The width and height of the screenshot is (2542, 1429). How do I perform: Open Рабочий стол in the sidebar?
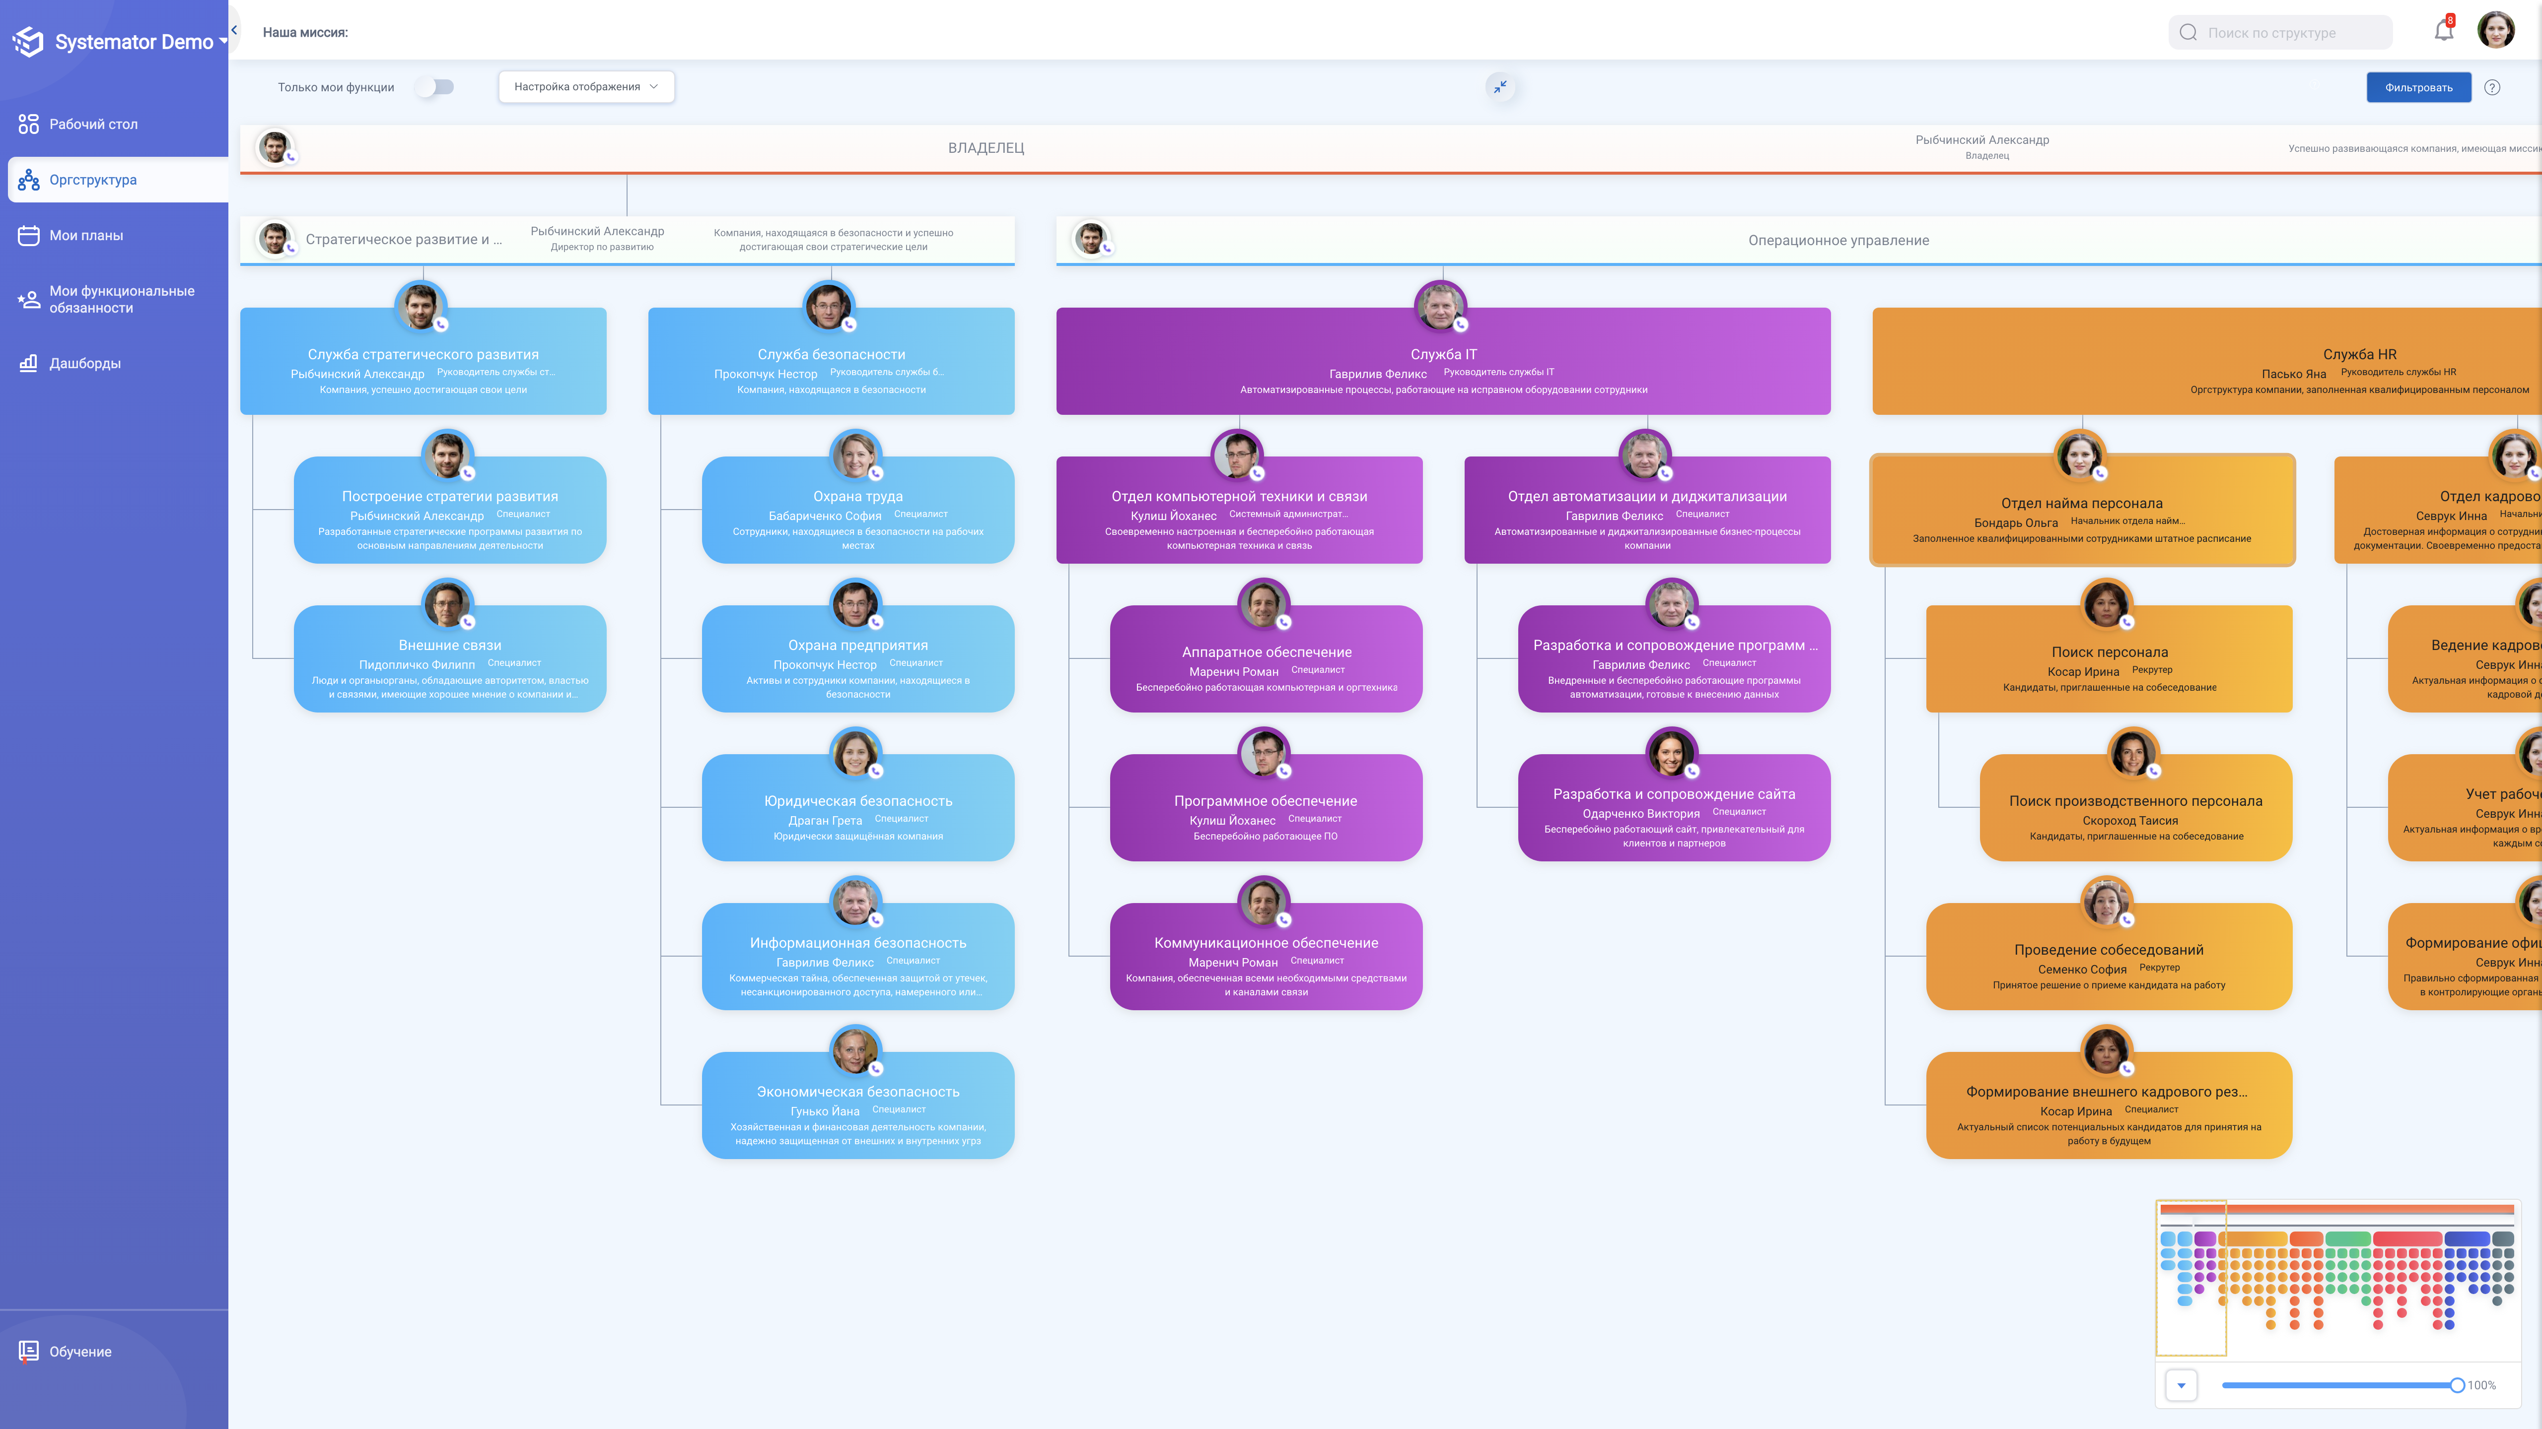point(115,124)
